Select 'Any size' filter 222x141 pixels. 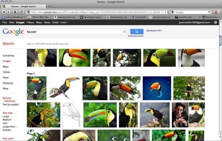tap(8, 113)
